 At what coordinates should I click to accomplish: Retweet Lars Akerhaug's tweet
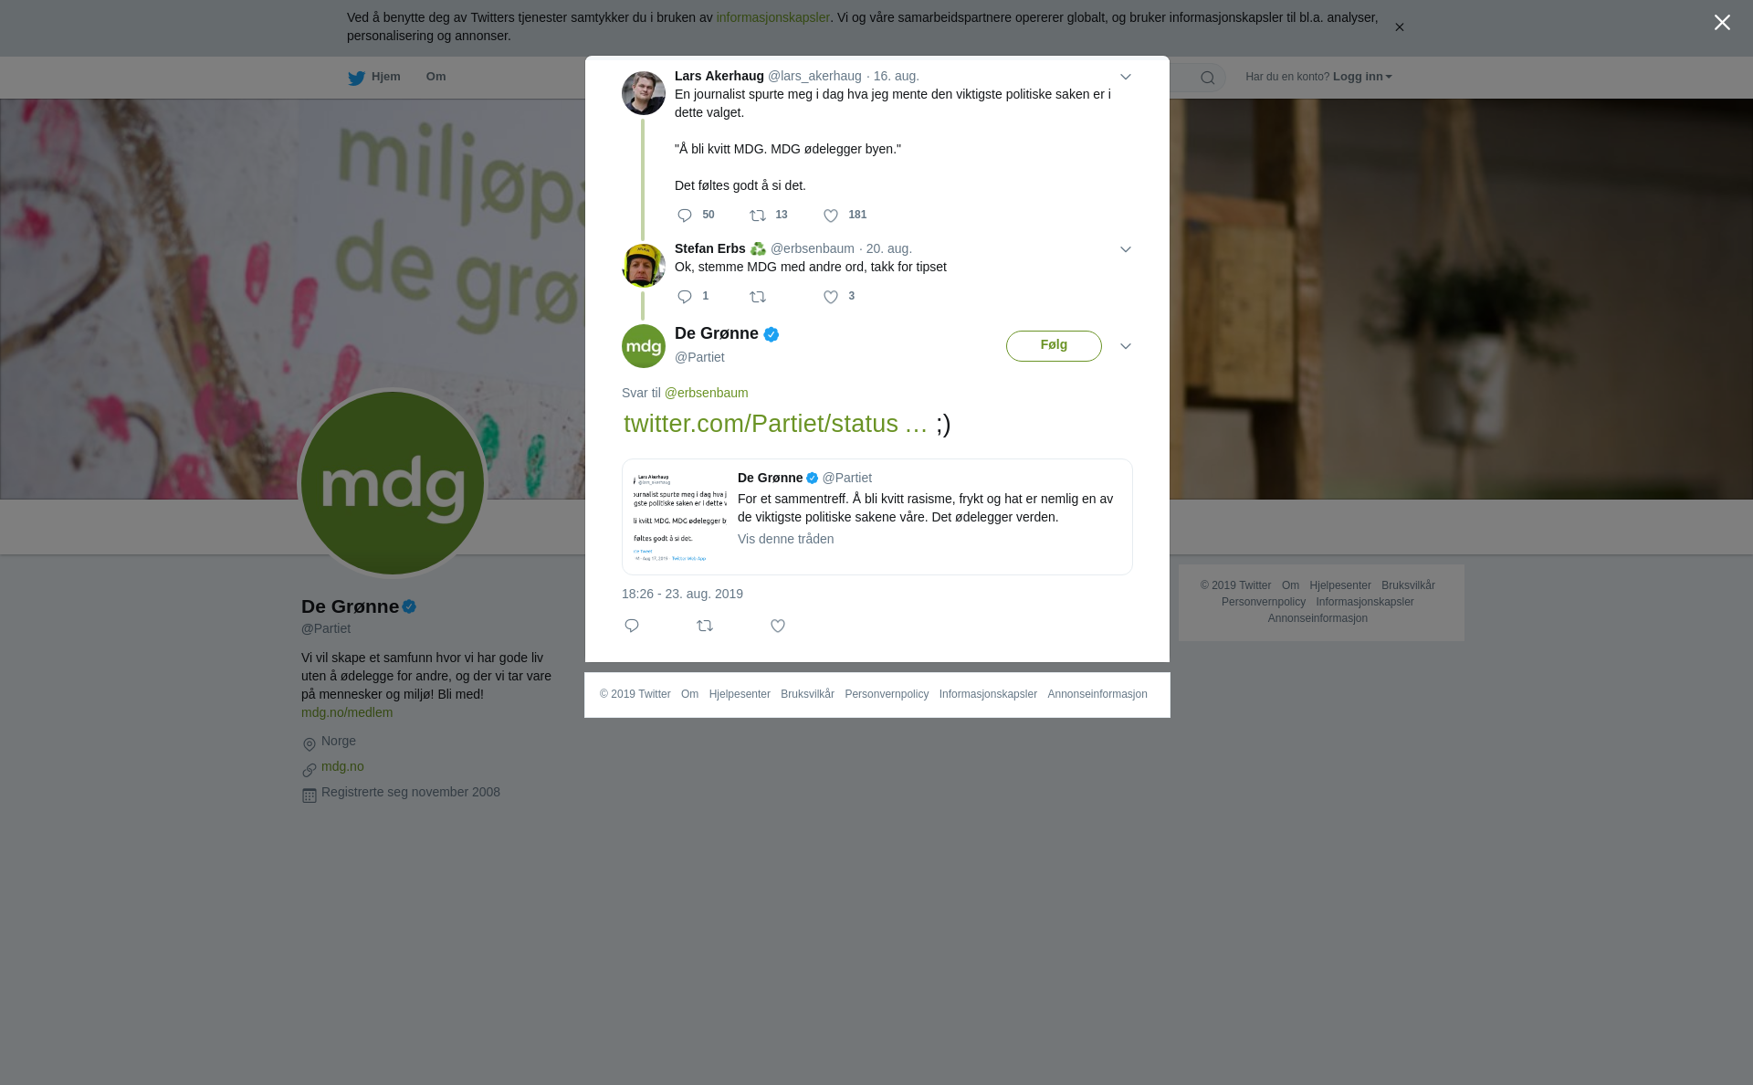[758, 216]
